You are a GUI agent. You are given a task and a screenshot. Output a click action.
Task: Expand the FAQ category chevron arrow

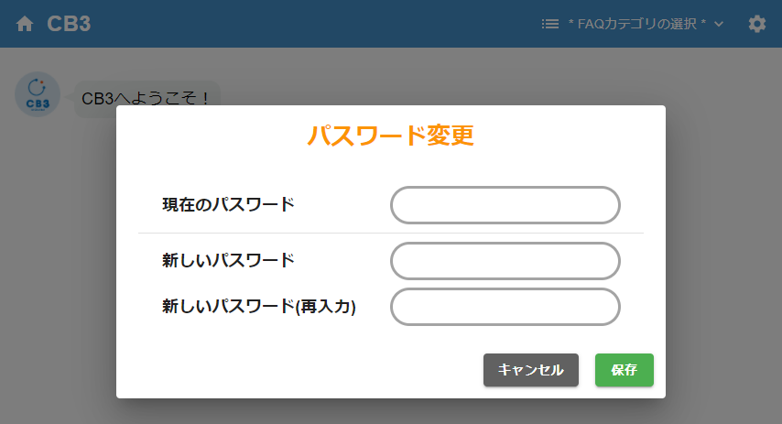(x=719, y=24)
